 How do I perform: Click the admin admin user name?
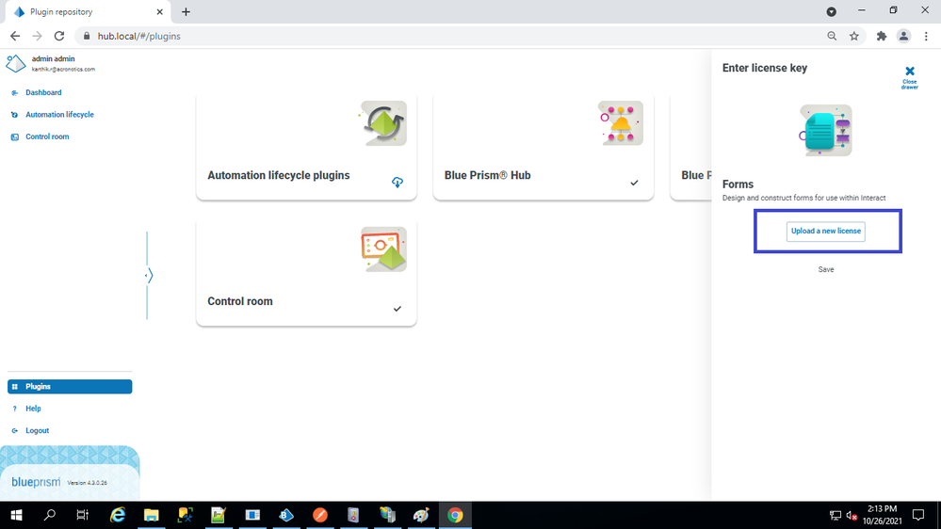click(54, 58)
